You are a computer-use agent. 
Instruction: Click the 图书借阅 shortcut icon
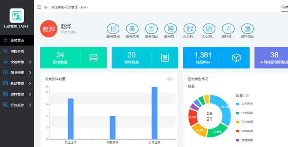coord(113,29)
